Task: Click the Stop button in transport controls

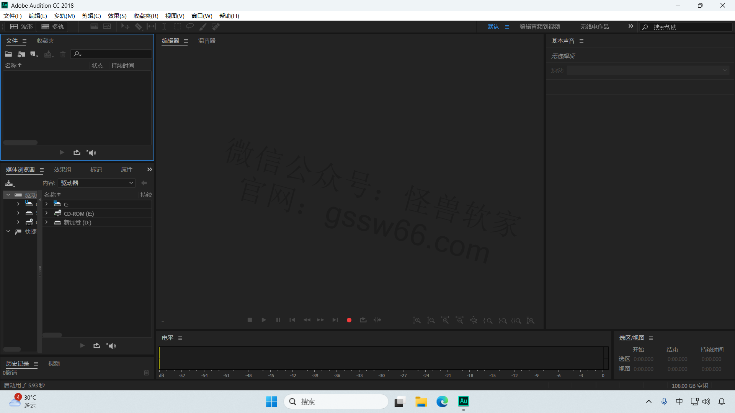Action: click(x=250, y=320)
